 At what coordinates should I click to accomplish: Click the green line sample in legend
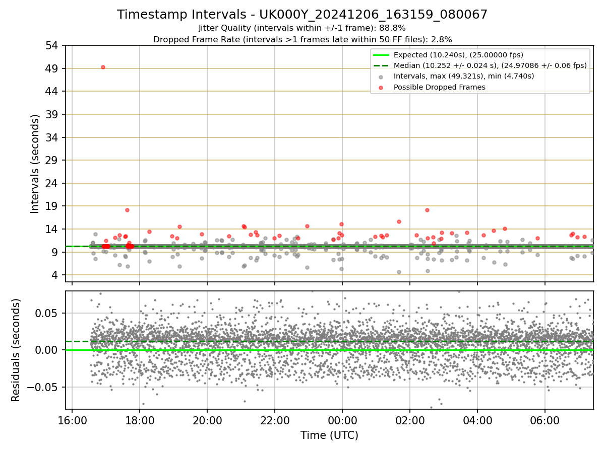(381, 55)
